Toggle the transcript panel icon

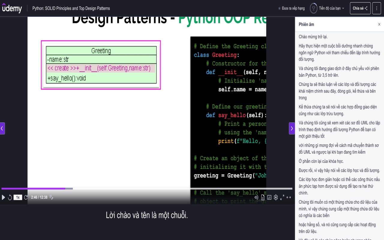[263, 197]
